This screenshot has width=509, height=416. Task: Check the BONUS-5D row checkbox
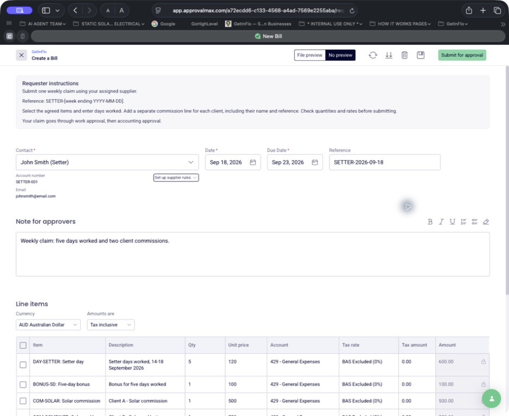23,385
